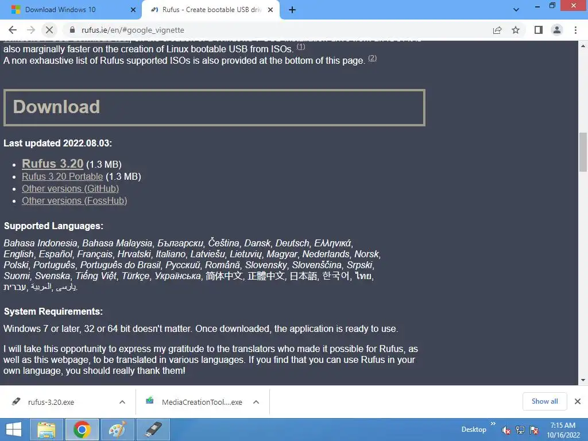Click Chrome icon in taskbar
The image size is (588, 441).
coord(82,430)
